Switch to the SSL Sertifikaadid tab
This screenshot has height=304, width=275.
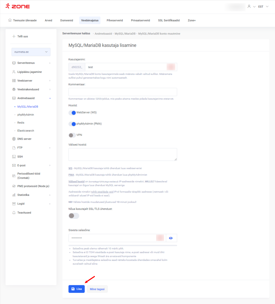169,20
